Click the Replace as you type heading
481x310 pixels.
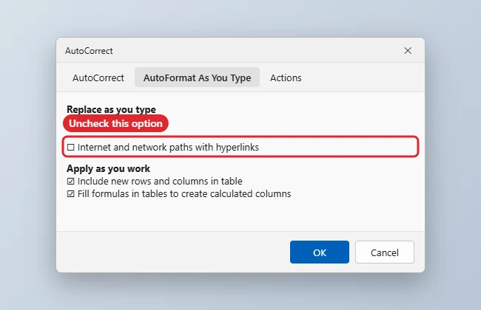[x=111, y=109]
